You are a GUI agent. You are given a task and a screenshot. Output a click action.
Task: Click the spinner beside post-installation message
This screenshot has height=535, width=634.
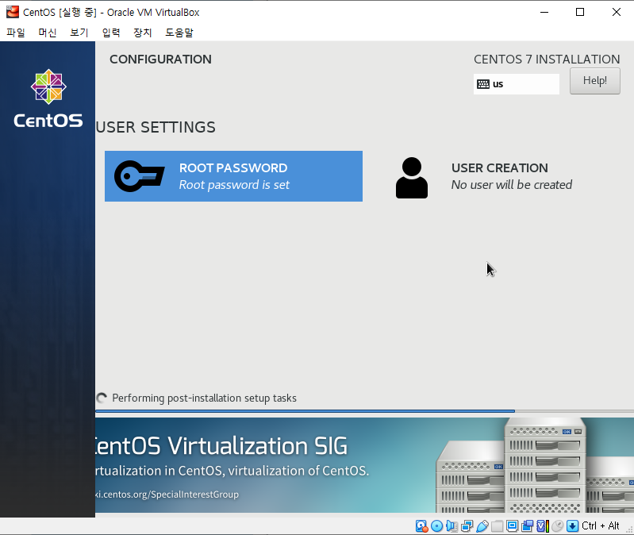point(102,398)
